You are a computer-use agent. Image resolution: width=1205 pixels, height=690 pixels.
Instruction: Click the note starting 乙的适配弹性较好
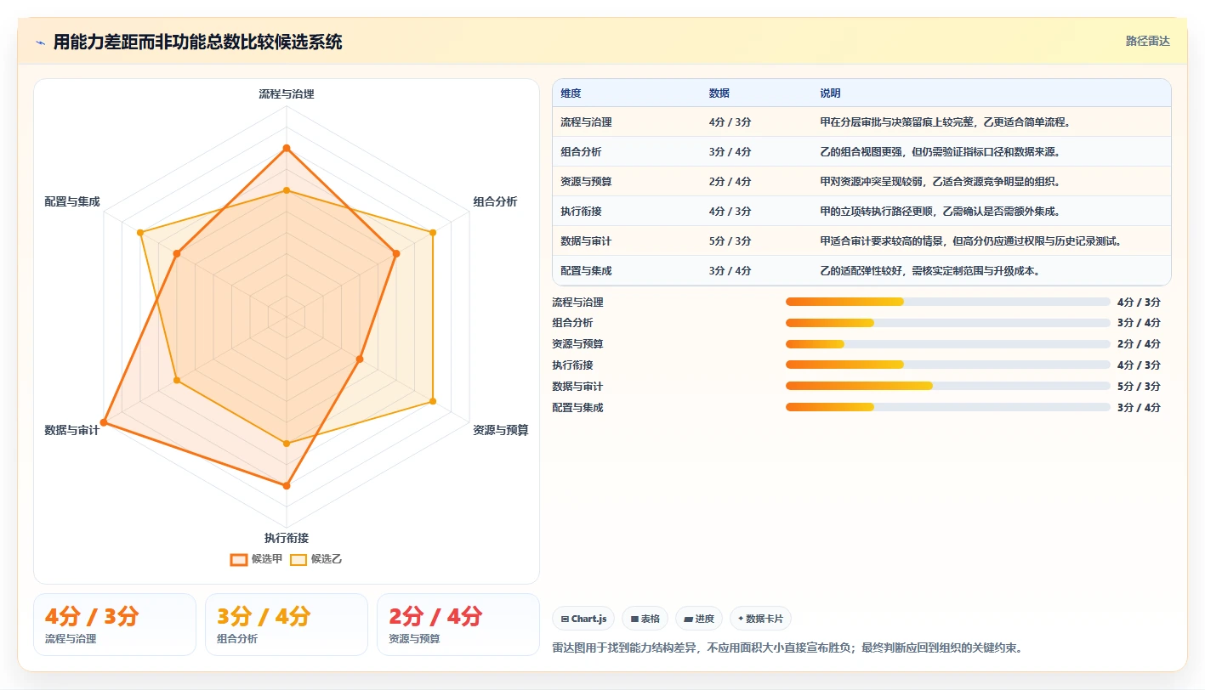click(x=930, y=270)
